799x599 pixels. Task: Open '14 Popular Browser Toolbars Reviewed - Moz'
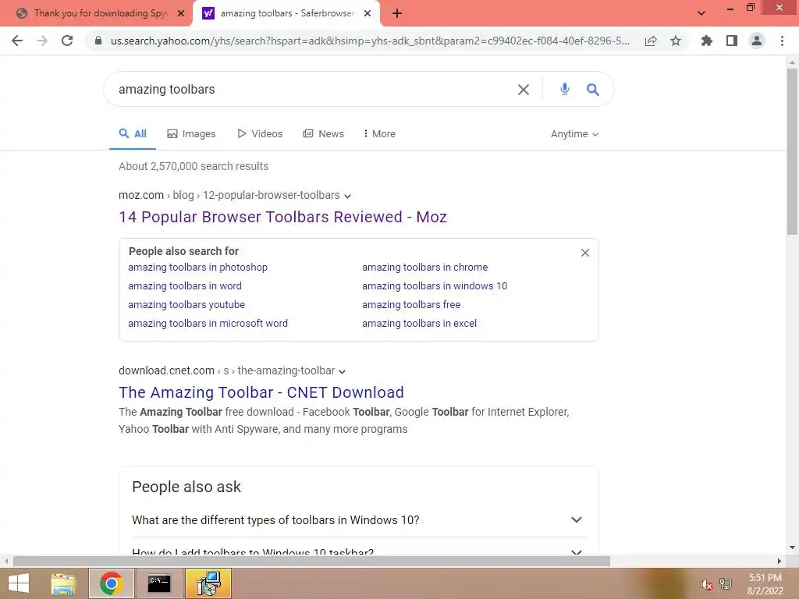point(282,217)
